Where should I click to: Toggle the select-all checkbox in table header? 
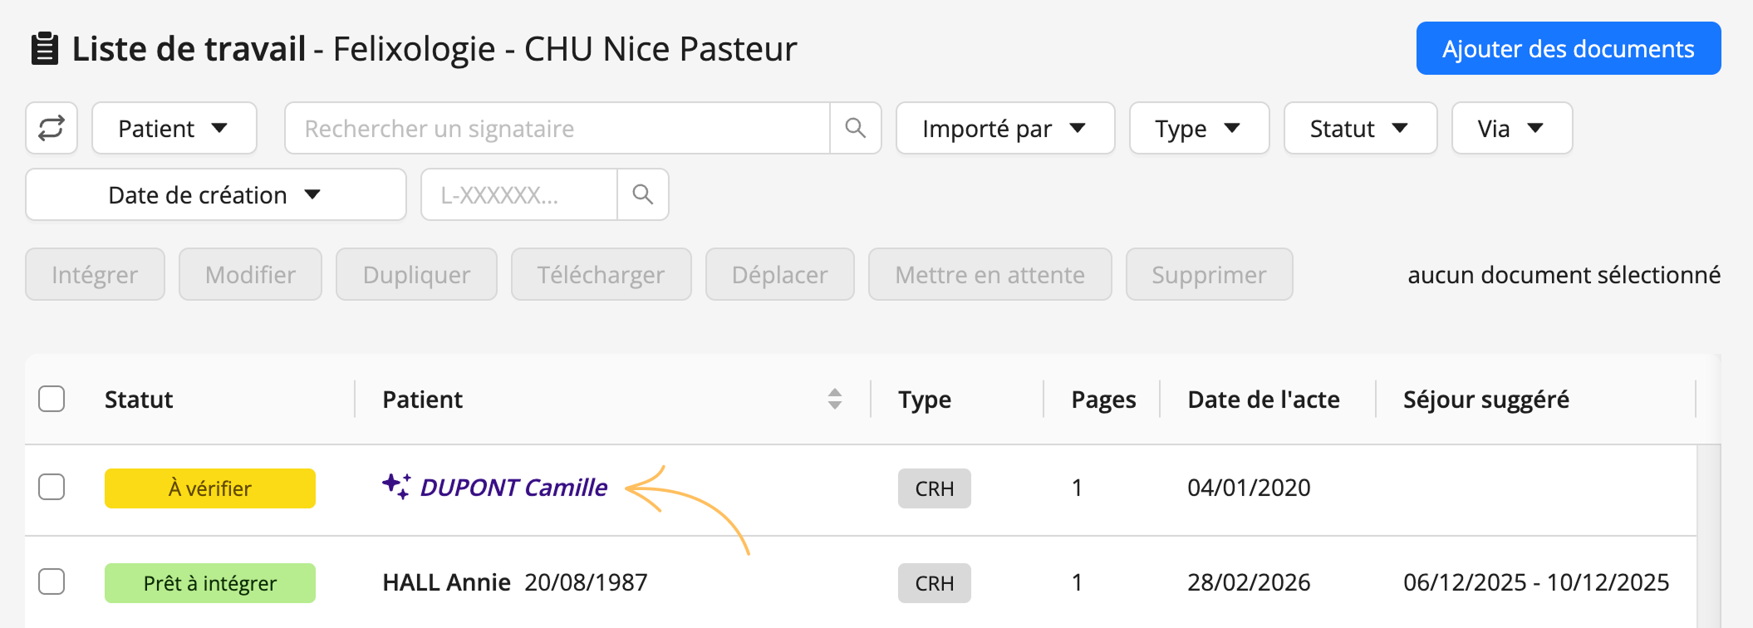pyautogui.click(x=52, y=399)
